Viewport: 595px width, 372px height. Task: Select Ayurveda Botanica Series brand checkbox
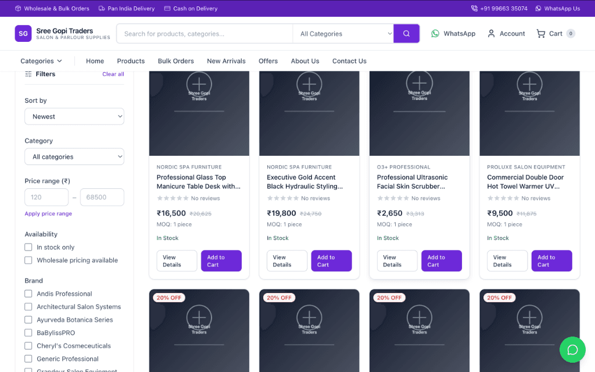[x=28, y=320]
